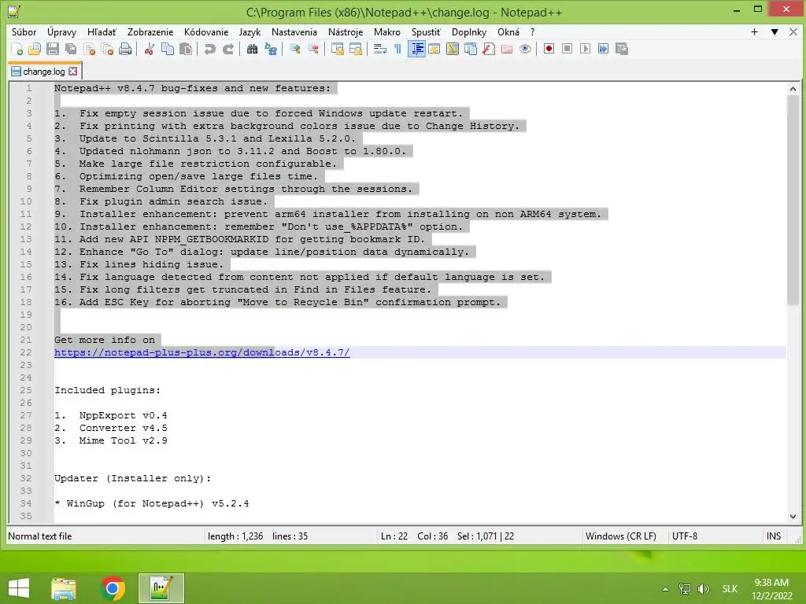
Task: Open the Replace dialog from the toolbar icon
Action: pos(271,49)
